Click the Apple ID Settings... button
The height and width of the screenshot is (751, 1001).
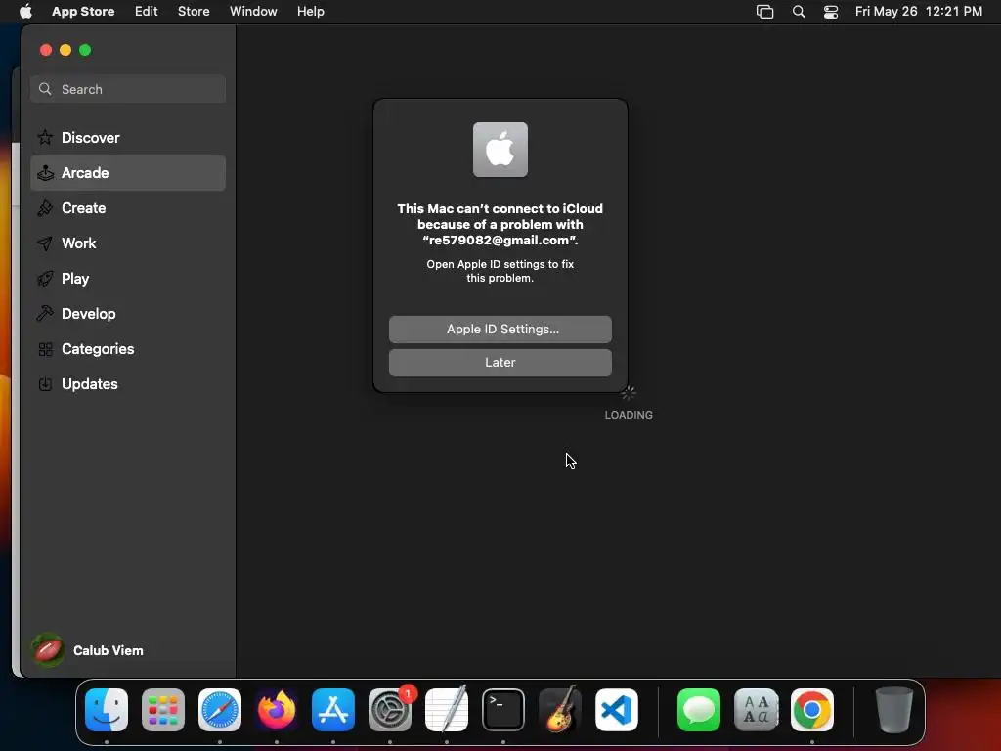(500, 329)
